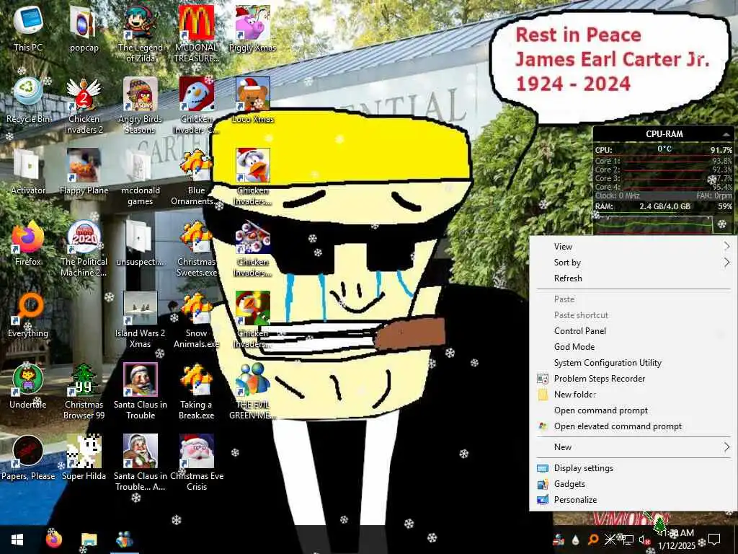Image resolution: width=738 pixels, height=554 pixels.
Task: Open the taskbar clock and date
Action: click(677, 540)
